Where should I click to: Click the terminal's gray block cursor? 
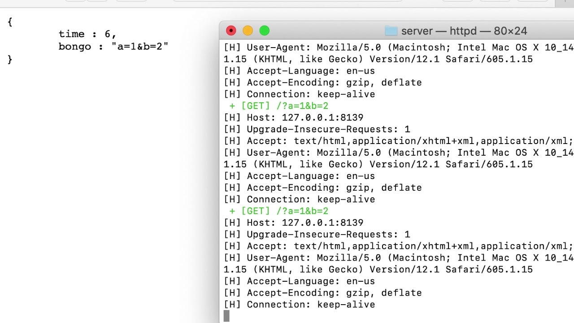(226, 316)
